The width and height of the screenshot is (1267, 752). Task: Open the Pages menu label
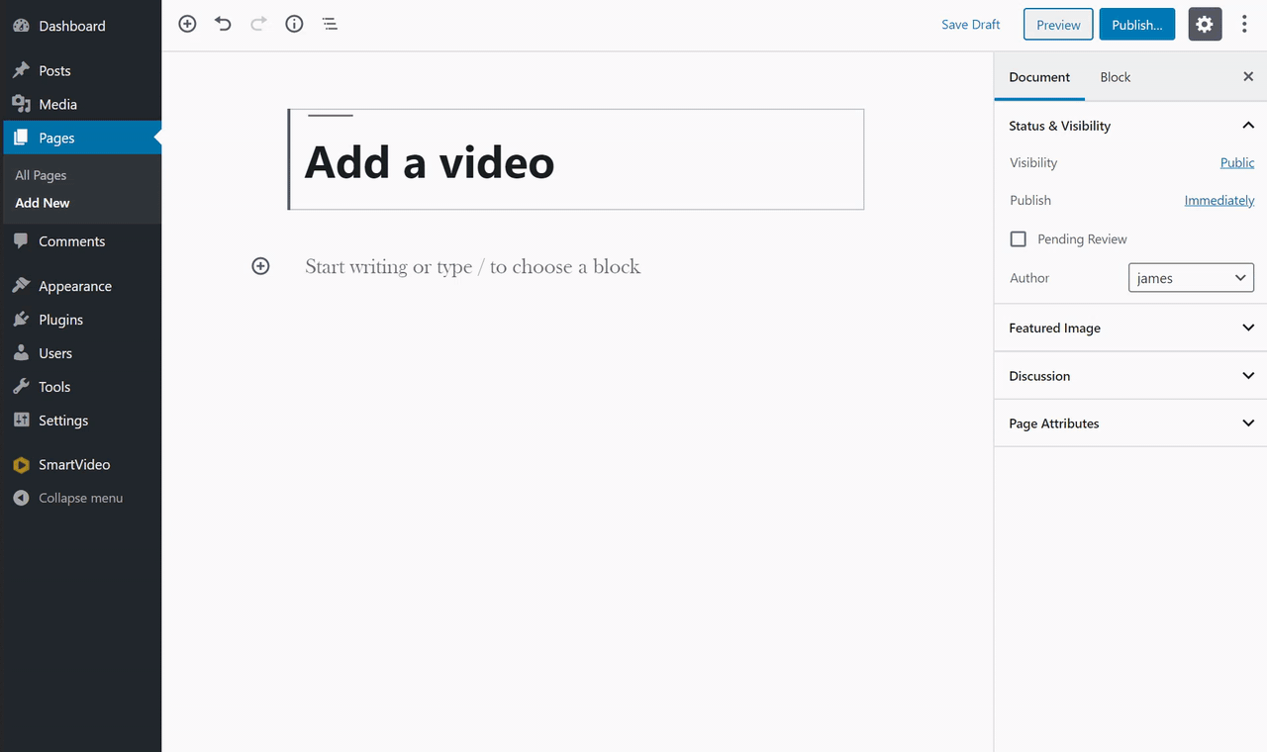click(56, 138)
